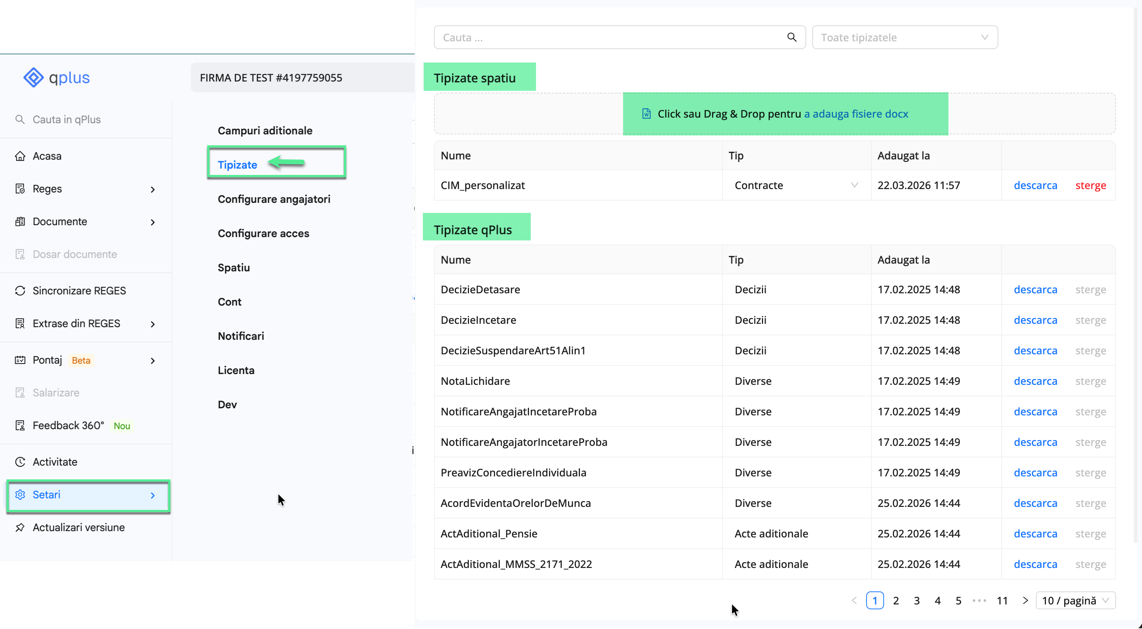1142x629 pixels.
Task: Go to pagination page 3
Action: click(x=916, y=601)
